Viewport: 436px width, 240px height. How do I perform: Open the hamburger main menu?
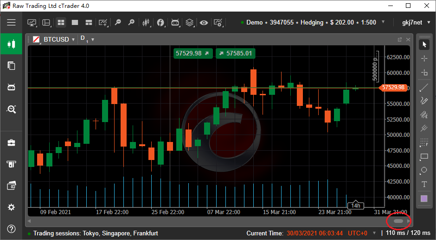(11, 22)
